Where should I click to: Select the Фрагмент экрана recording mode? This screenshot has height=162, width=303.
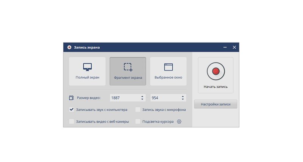coord(128,71)
